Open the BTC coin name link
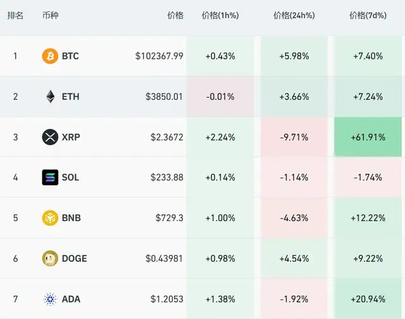This screenshot has width=405, height=319. point(70,56)
